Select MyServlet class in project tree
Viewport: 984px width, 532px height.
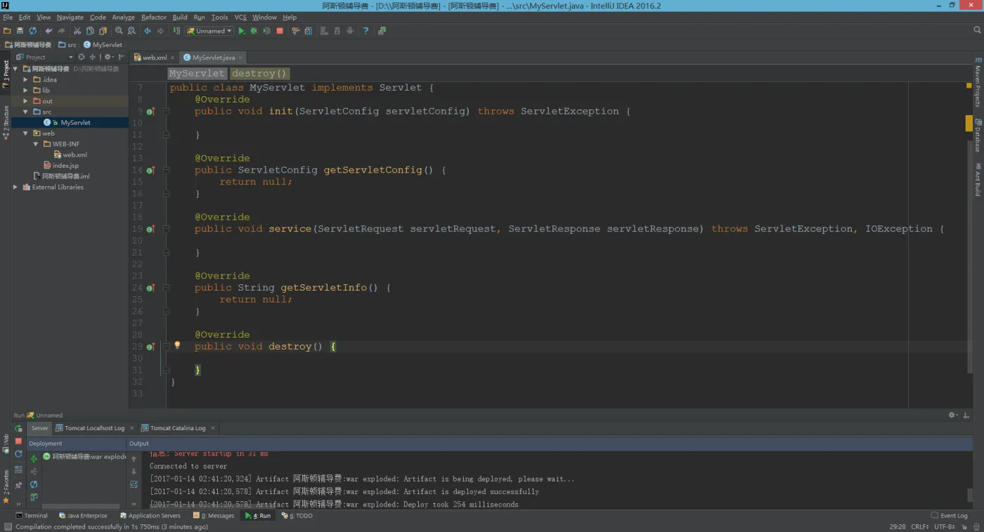(x=75, y=123)
